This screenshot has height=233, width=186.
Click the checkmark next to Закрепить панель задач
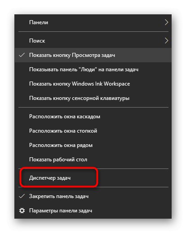pyautogui.click(x=22, y=196)
